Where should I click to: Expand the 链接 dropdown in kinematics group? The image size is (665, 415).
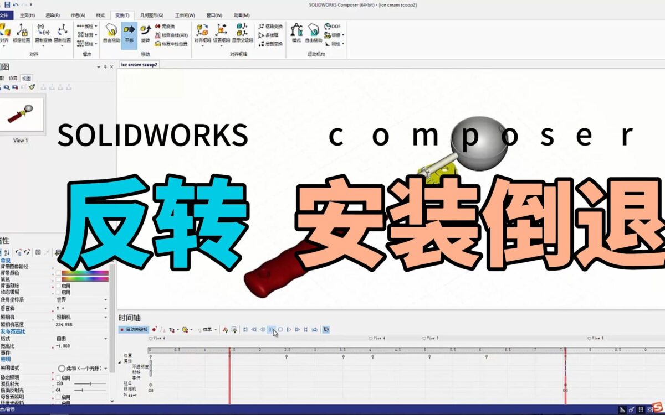click(342, 35)
